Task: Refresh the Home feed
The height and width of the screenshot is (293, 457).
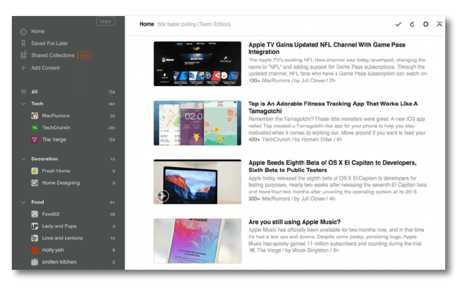Action: coord(412,24)
